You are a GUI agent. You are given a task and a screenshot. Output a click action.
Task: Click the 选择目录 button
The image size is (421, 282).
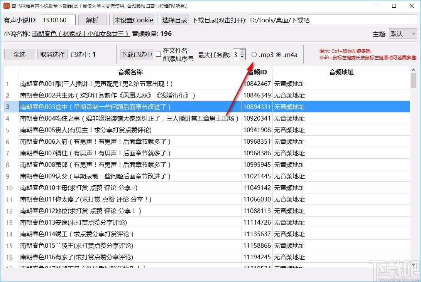[x=174, y=20]
